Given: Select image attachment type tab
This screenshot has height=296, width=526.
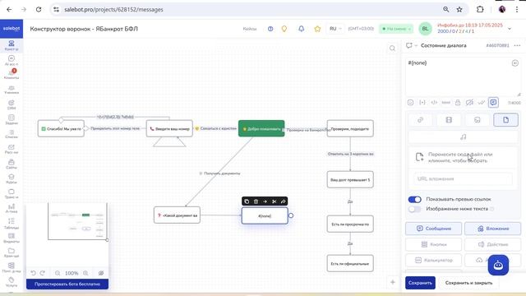Looking at the screenshot, I should [x=478, y=120].
